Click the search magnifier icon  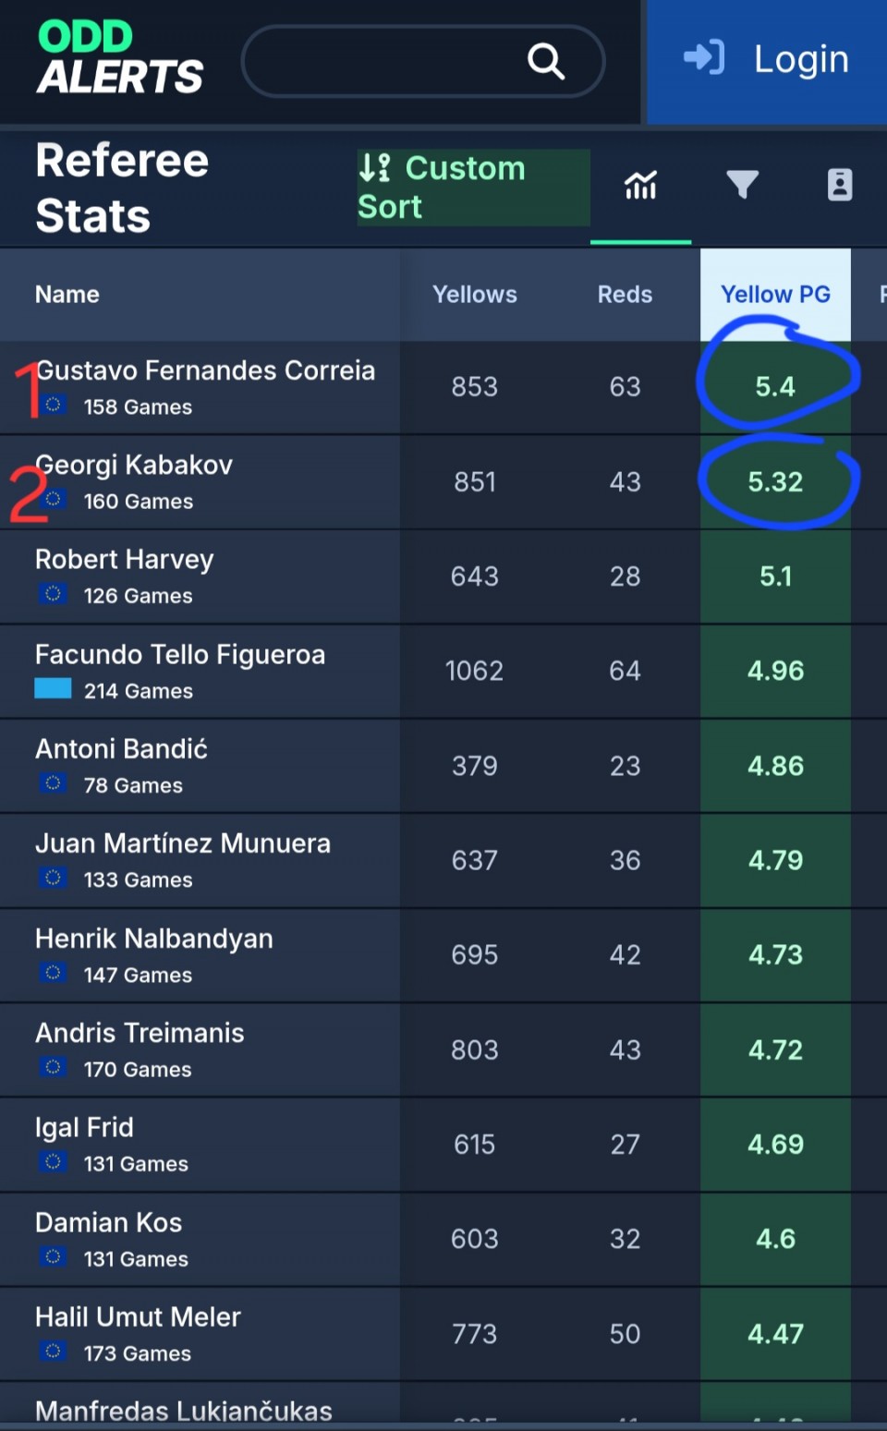pyautogui.click(x=545, y=61)
